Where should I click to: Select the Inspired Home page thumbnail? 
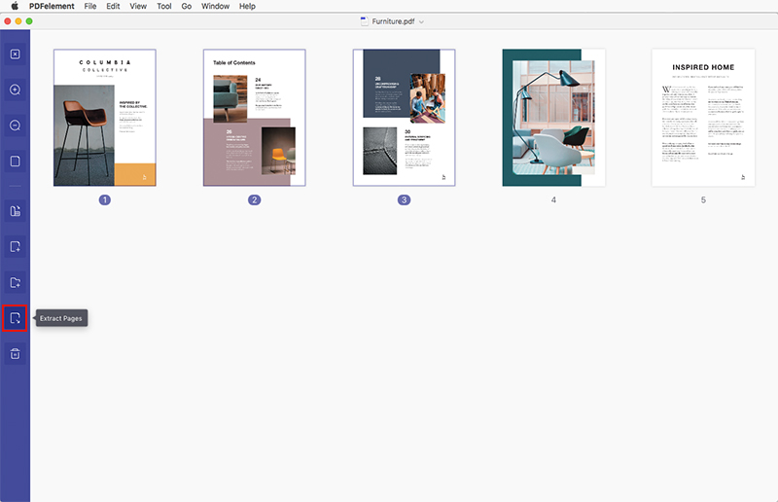[x=703, y=118]
